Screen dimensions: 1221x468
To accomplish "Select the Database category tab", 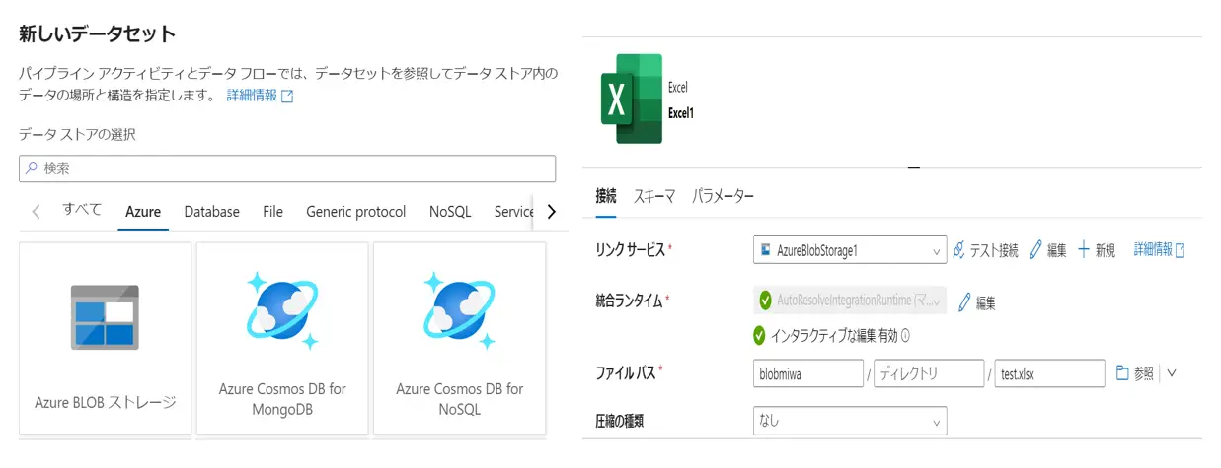I will pos(211,211).
